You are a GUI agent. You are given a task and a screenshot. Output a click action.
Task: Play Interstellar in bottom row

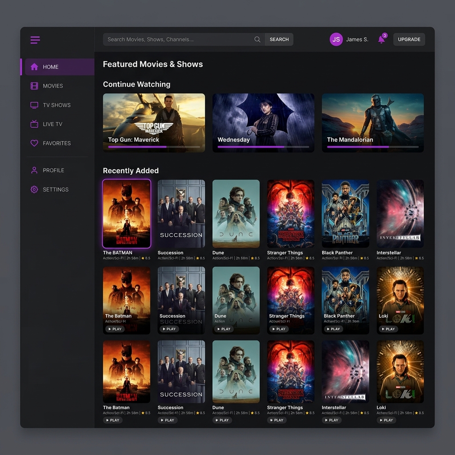pyautogui.click(x=331, y=420)
